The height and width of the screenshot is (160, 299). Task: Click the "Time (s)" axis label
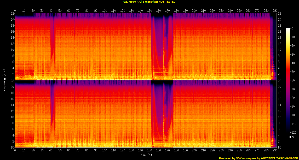(x=146, y=155)
